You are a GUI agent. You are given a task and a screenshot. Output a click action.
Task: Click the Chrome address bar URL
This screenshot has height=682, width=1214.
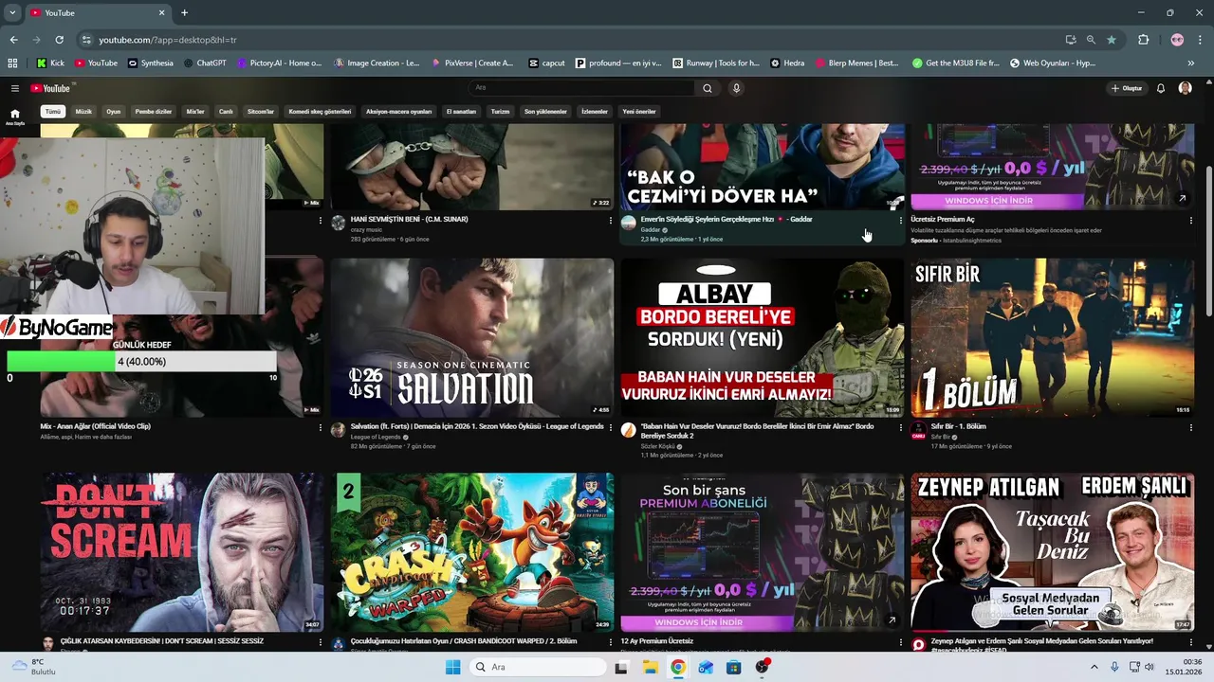click(x=168, y=40)
